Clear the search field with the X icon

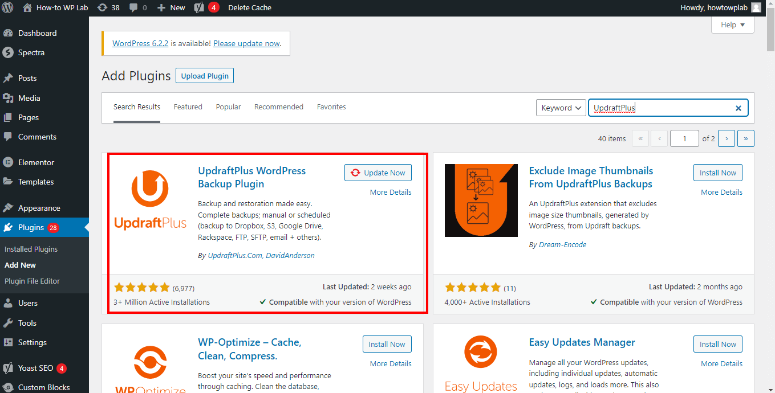738,108
